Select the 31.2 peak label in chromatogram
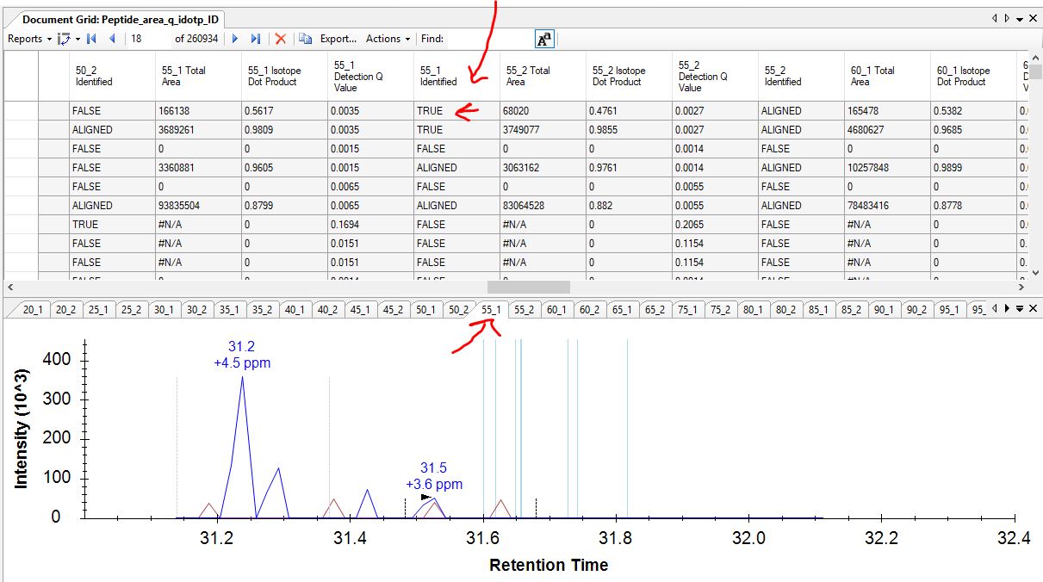The height and width of the screenshot is (582, 1043). pos(241,354)
